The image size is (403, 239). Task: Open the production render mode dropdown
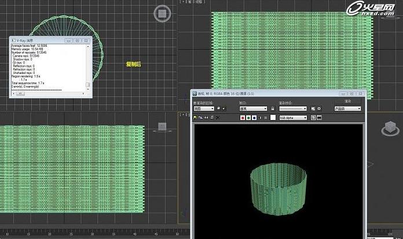(347, 108)
